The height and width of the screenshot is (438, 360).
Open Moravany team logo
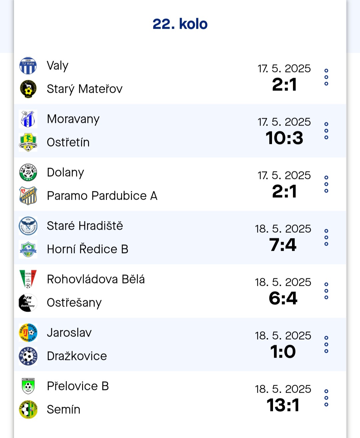coord(28,119)
